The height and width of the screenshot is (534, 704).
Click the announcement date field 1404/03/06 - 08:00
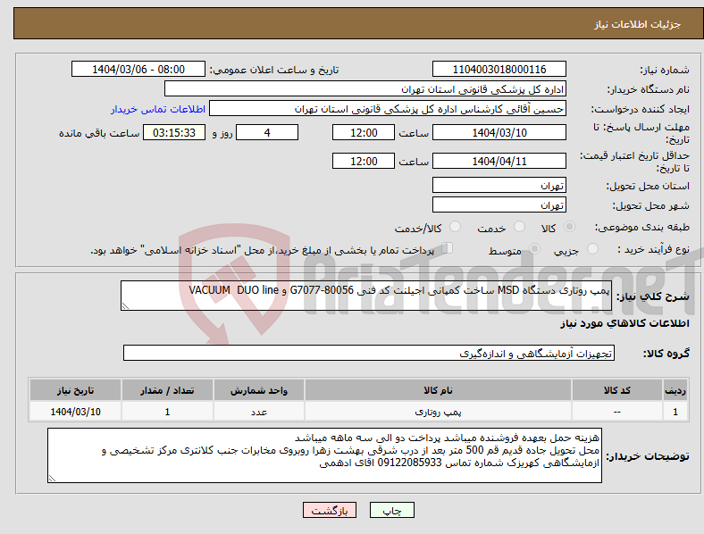pyautogui.click(x=138, y=70)
